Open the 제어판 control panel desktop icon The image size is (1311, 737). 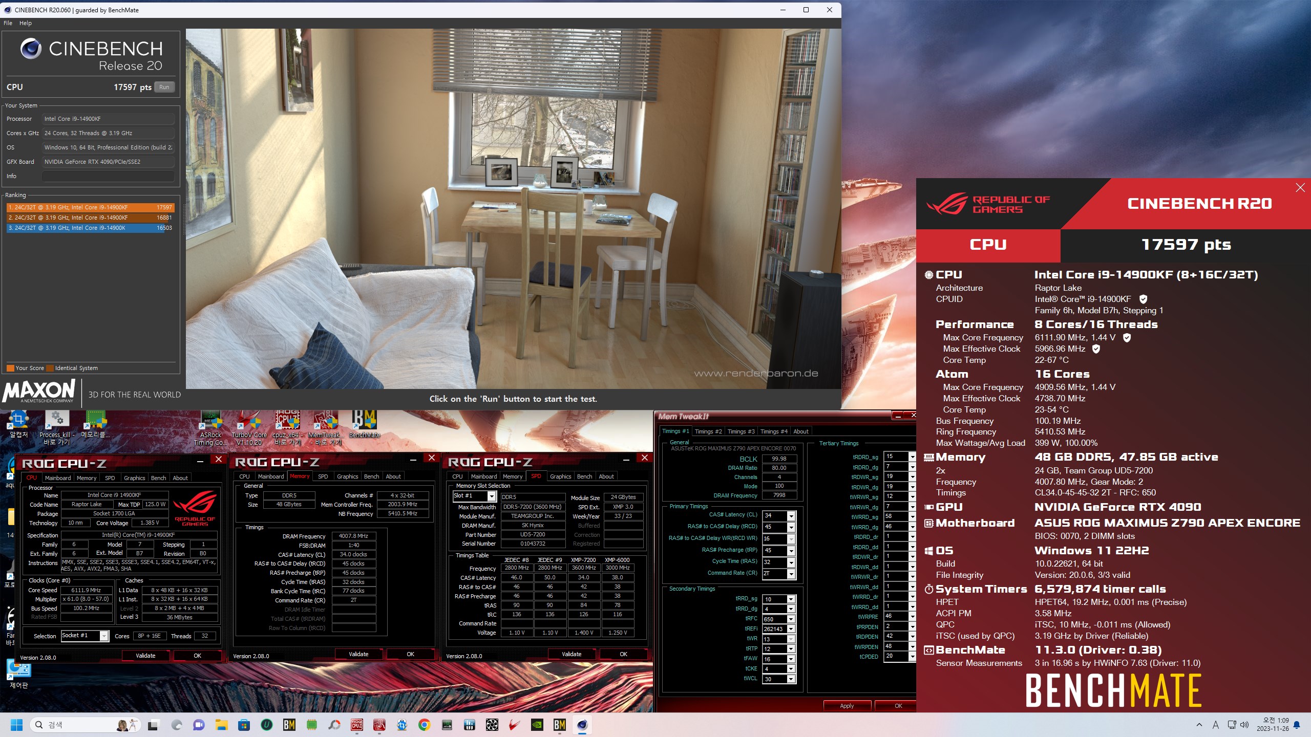(18, 674)
